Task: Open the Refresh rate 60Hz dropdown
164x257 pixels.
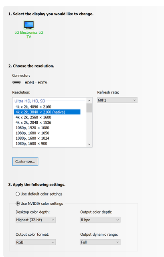Action: point(117,100)
